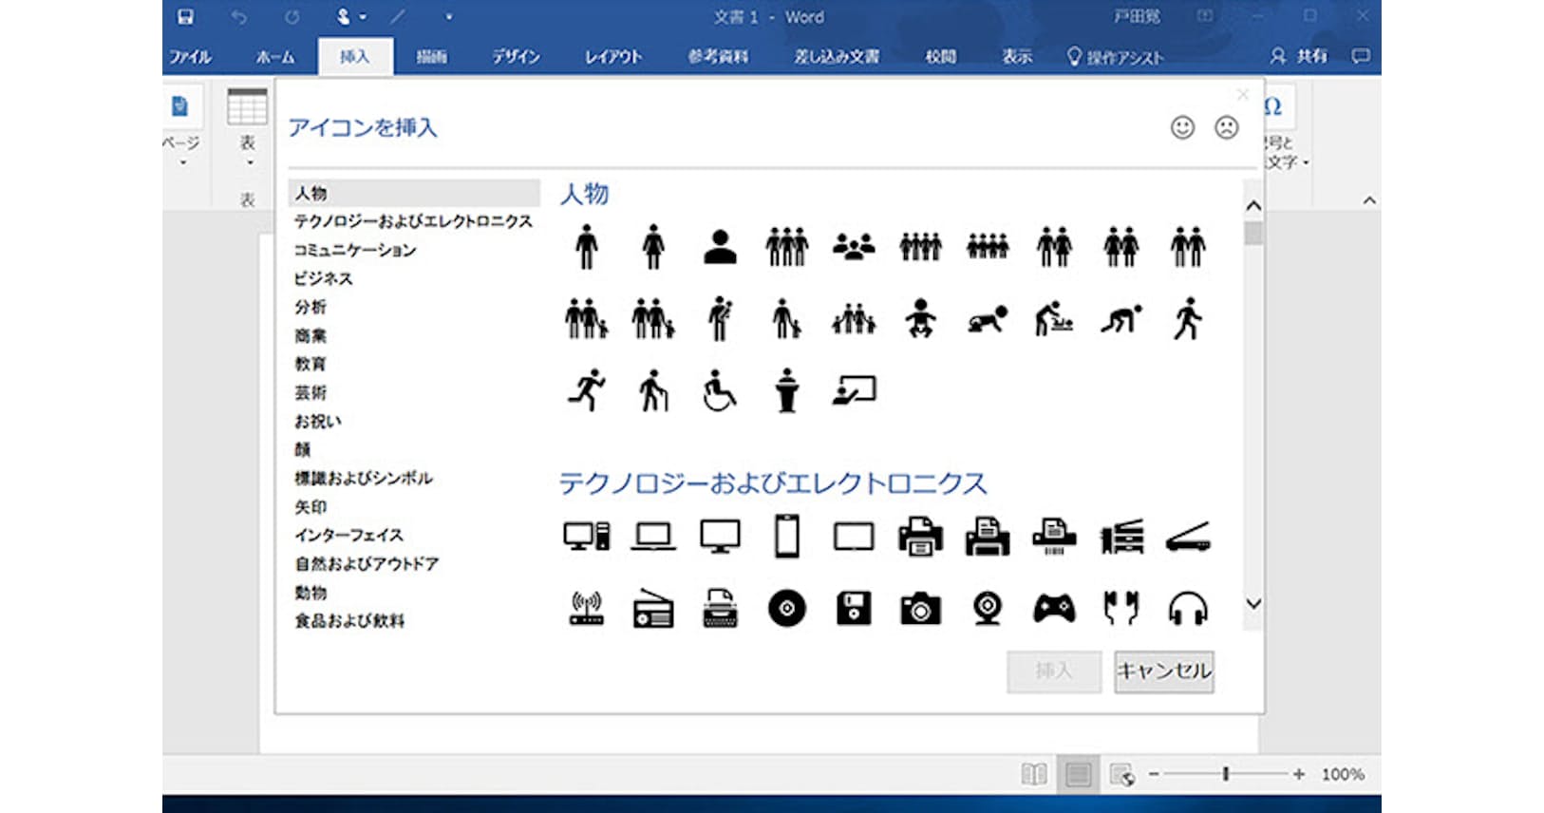Select the 分析 category
This screenshot has height=813, width=1544.
[x=311, y=307]
